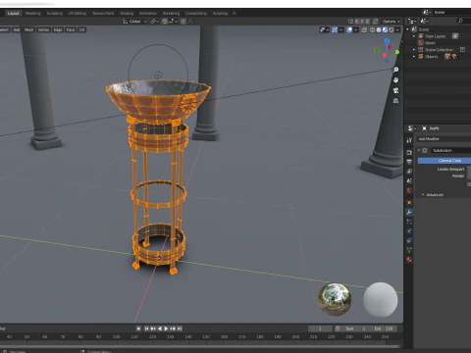This screenshot has width=471, height=353.
Task: Toggle viewport overlays display
Action: click(349, 29)
